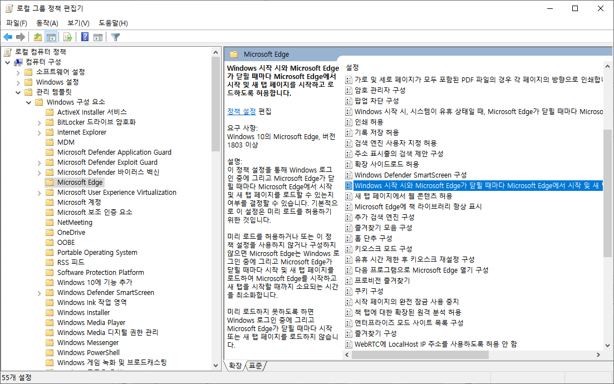Click folder icon of RSS 피드 node
The image size is (614, 384).
click(x=50, y=262)
